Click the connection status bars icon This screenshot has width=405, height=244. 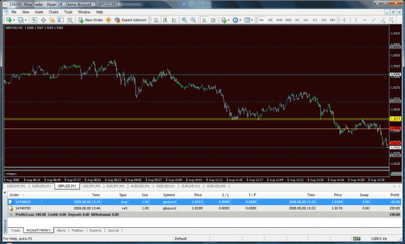click(356, 239)
